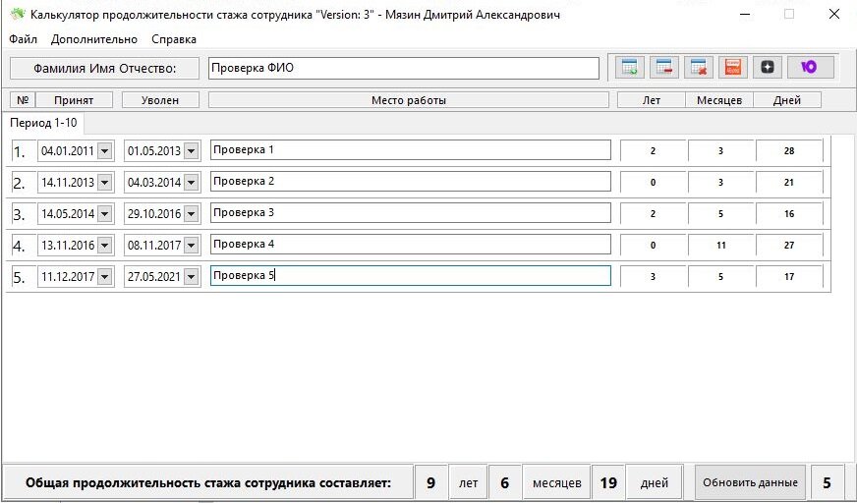This screenshot has width=857, height=503.
Task: Click the name field containing Проверка ФИО
Action: click(403, 68)
